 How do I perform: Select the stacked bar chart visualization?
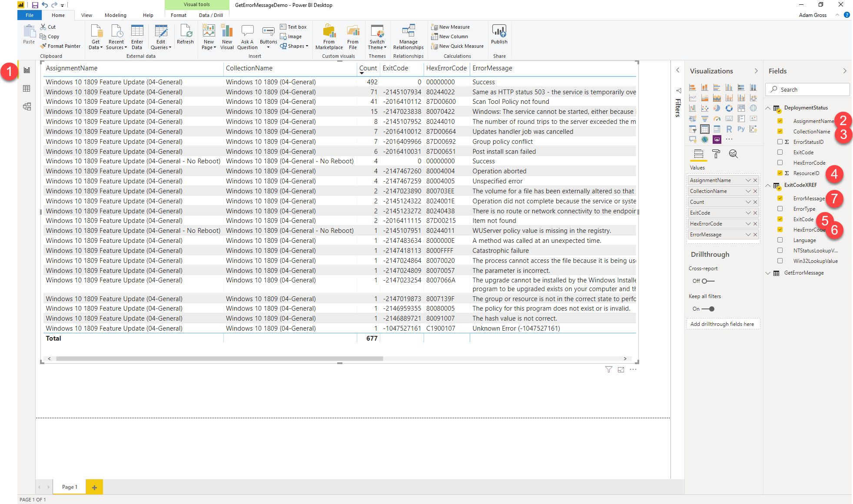point(693,87)
